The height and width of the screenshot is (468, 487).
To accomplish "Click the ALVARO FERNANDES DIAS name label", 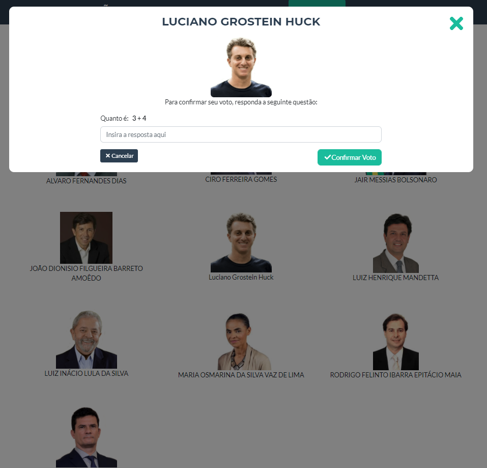I will pyautogui.click(x=87, y=181).
